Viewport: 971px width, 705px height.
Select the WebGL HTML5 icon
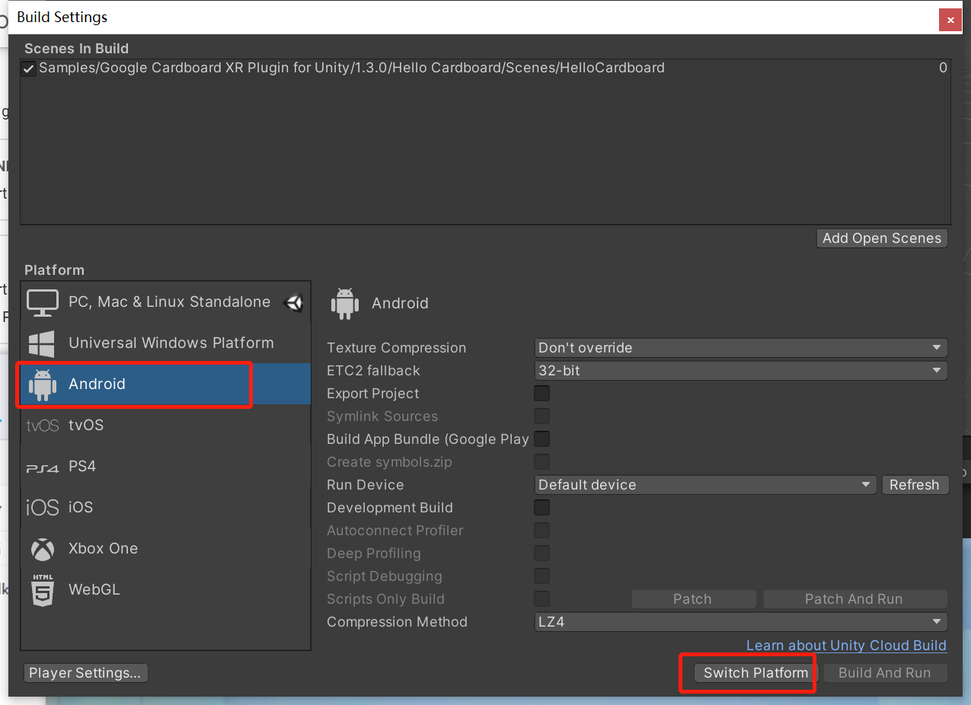42,589
